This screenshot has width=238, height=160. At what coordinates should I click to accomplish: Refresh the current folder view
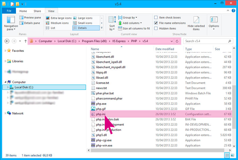click(x=177, y=41)
